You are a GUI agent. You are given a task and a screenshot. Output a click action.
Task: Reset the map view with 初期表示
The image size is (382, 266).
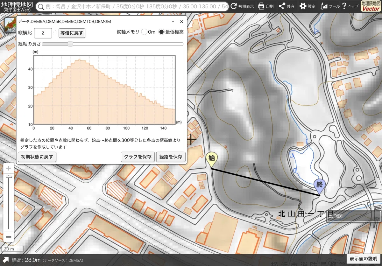pos(243,6)
